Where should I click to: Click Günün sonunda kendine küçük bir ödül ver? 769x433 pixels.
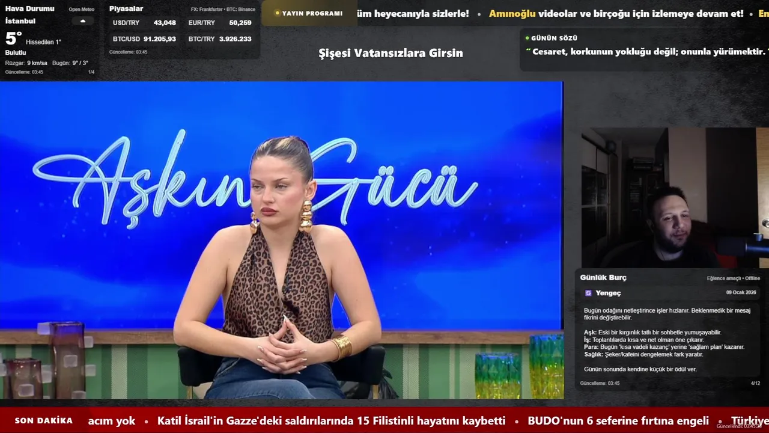pos(640,369)
